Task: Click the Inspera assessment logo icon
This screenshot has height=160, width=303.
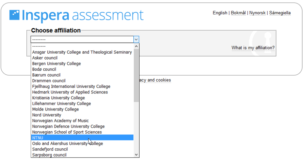Action: click(x=15, y=15)
